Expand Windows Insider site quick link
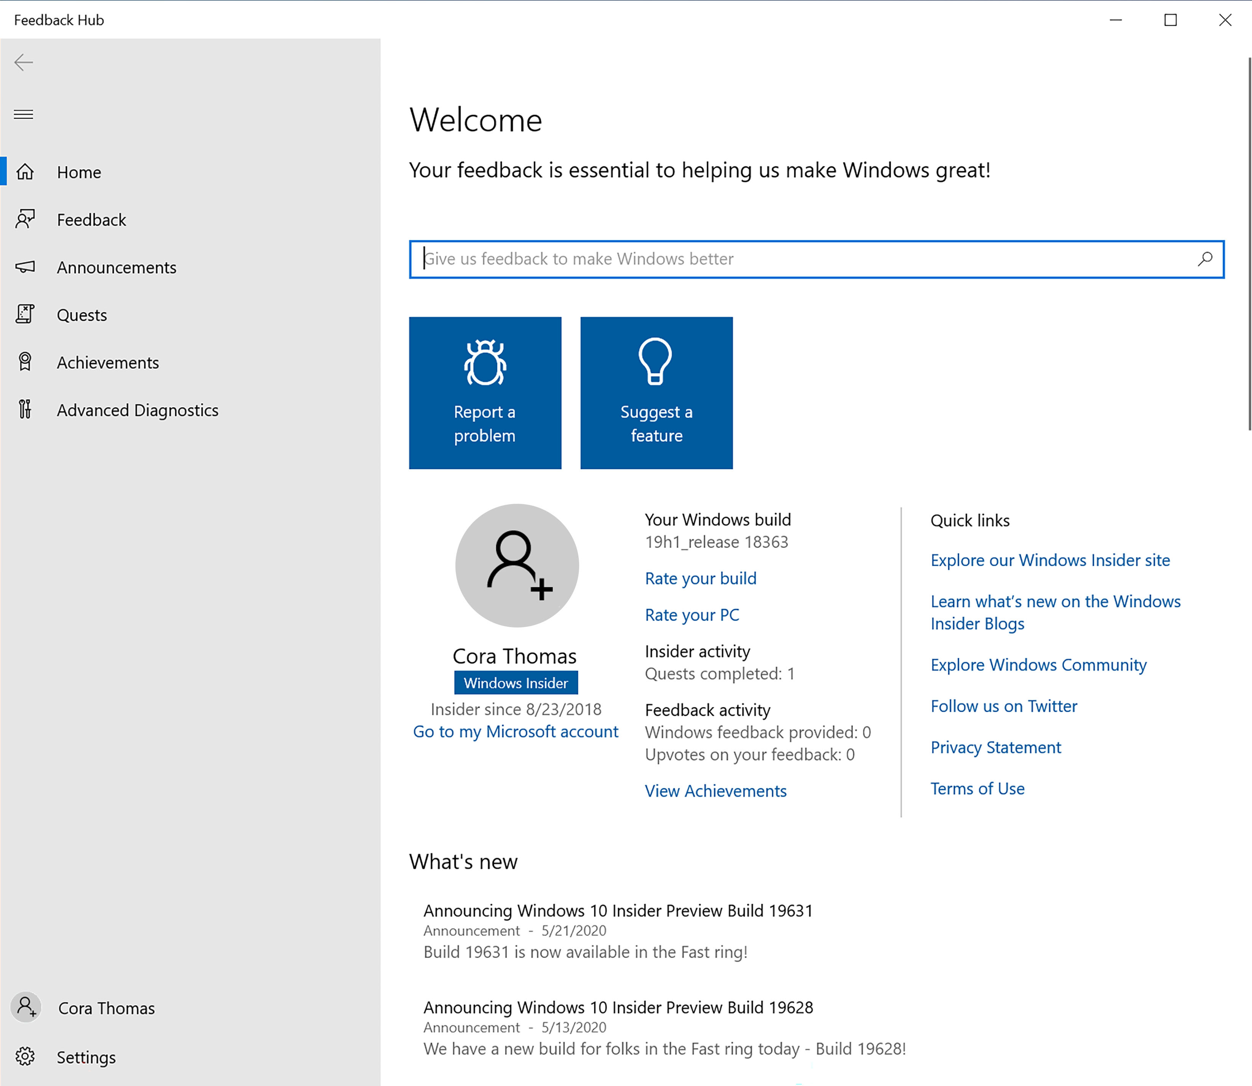 tap(1051, 559)
